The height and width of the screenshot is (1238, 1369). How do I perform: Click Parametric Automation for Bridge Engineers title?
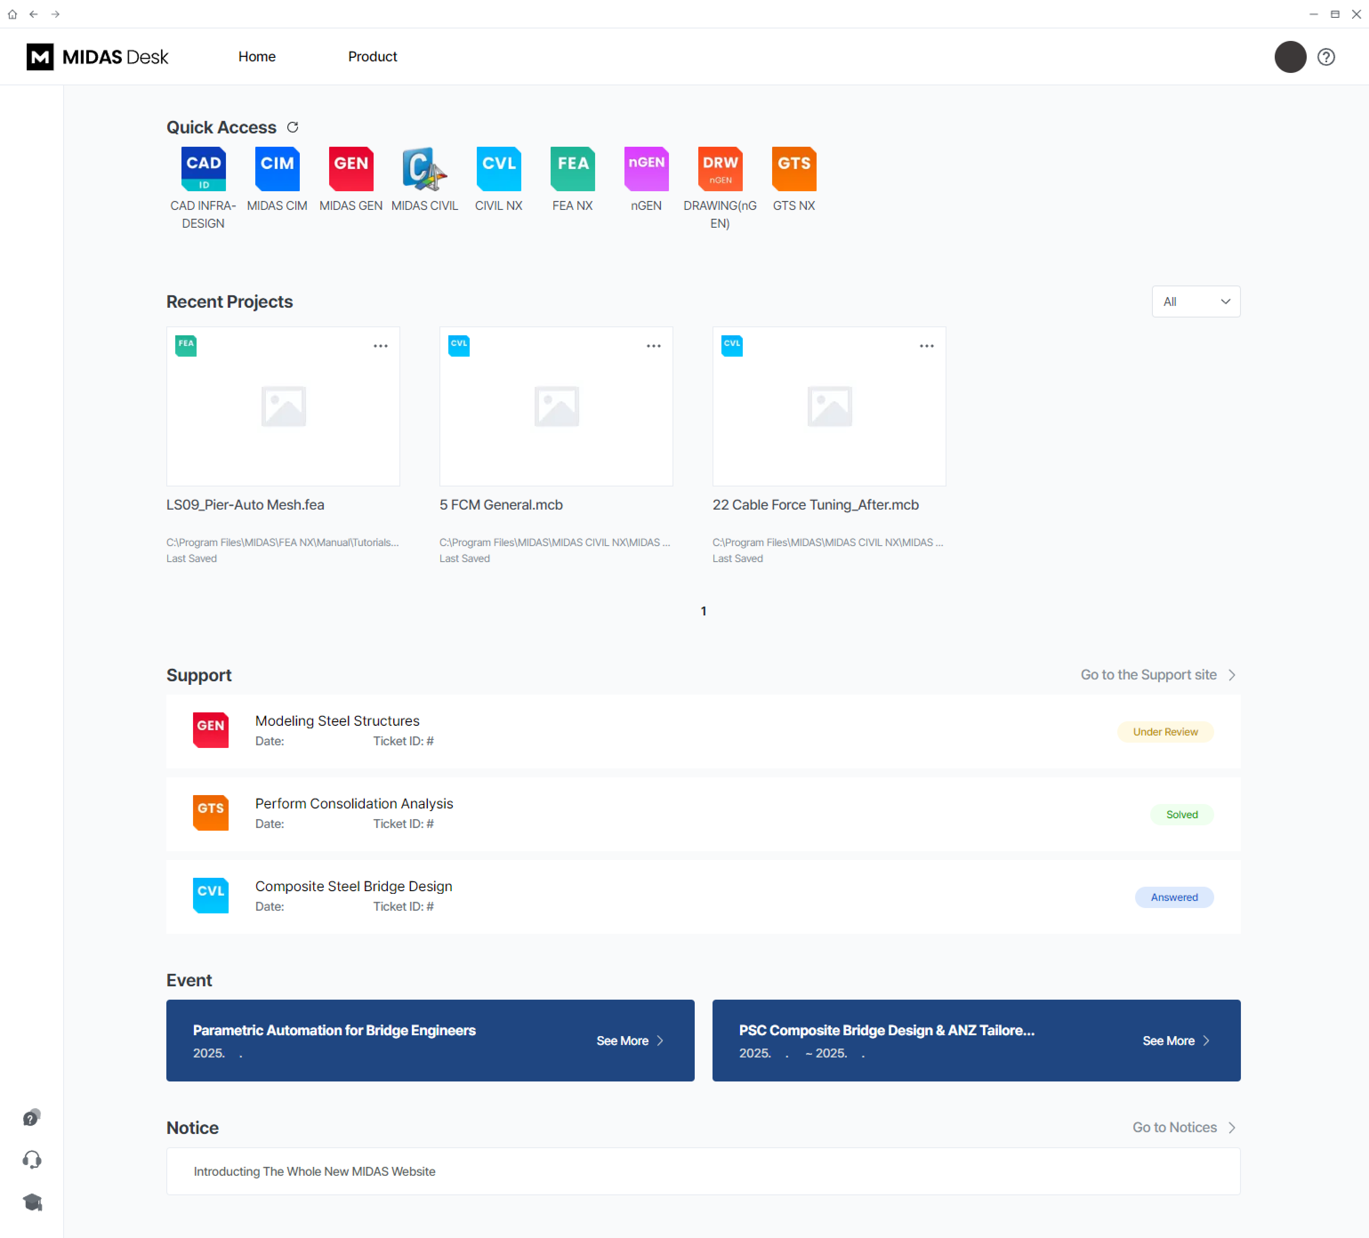click(x=334, y=1030)
